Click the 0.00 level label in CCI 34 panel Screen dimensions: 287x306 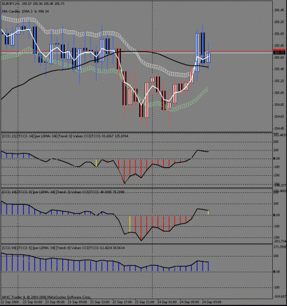[276, 215]
